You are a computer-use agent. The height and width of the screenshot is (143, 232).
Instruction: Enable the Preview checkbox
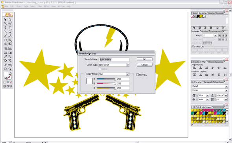[x=138, y=75]
